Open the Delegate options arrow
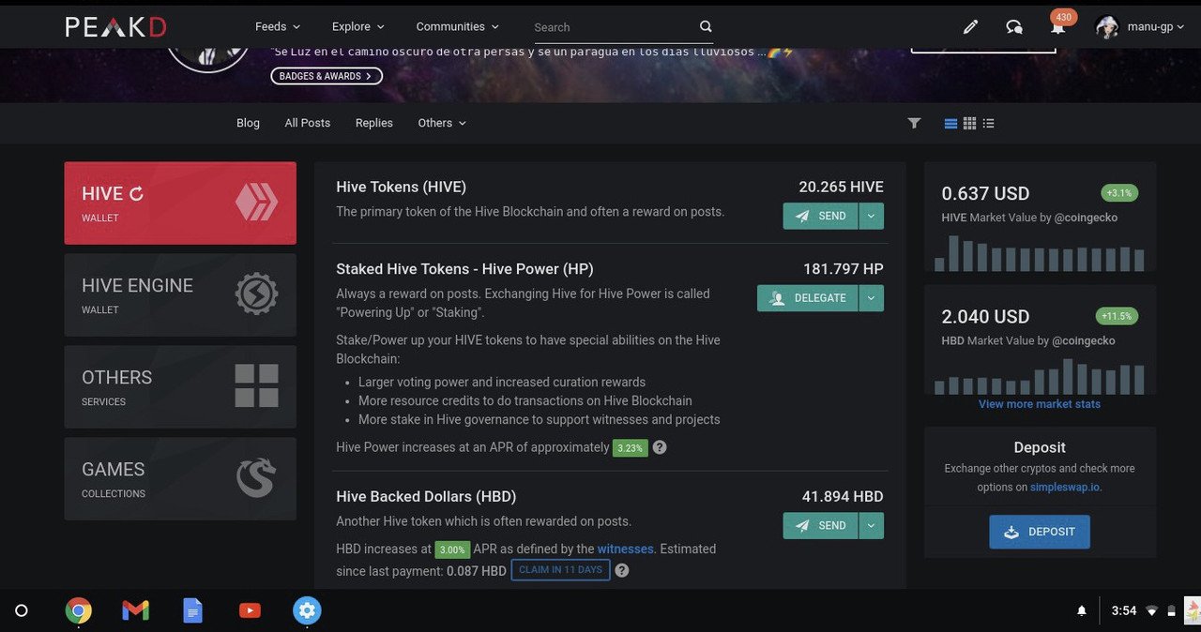This screenshot has height=632, width=1201. tap(871, 298)
